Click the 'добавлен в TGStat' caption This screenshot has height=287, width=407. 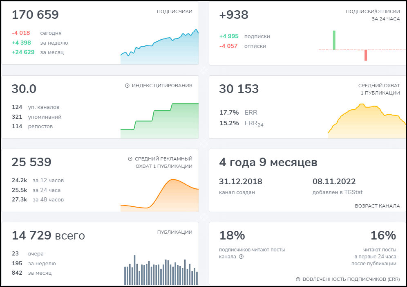click(x=338, y=192)
